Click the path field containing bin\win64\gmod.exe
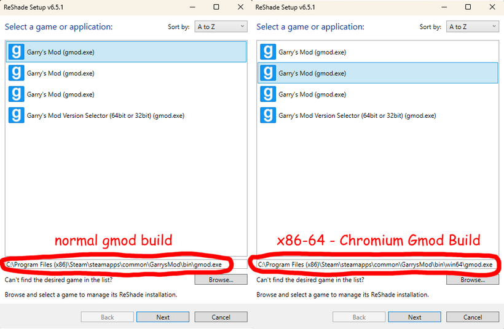Image resolution: width=504 pixels, height=329 pixels. coord(375,265)
